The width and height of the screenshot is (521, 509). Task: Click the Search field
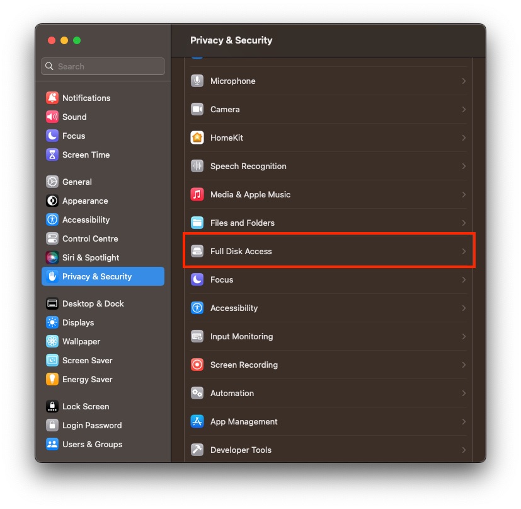(103, 66)
